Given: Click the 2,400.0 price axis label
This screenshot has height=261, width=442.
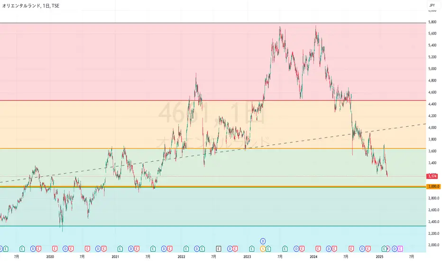Looking at the screenshot, I should click(433, 222).
